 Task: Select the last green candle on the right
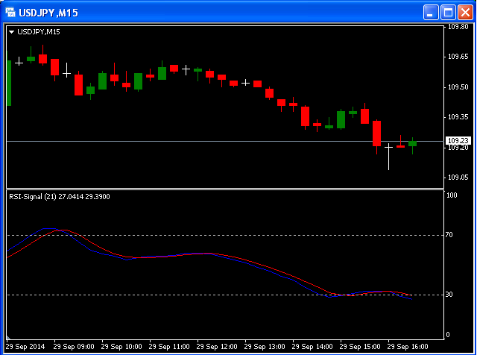pyautogui.click(x=412, y=143)
